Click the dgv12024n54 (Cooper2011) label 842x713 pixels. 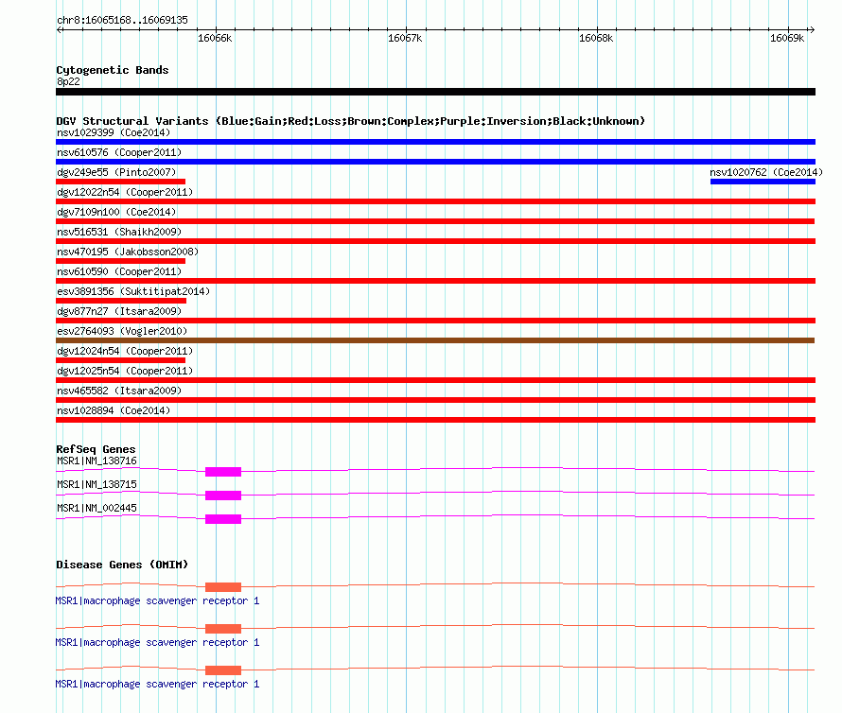pyautogui.click(x=125, y=351)
